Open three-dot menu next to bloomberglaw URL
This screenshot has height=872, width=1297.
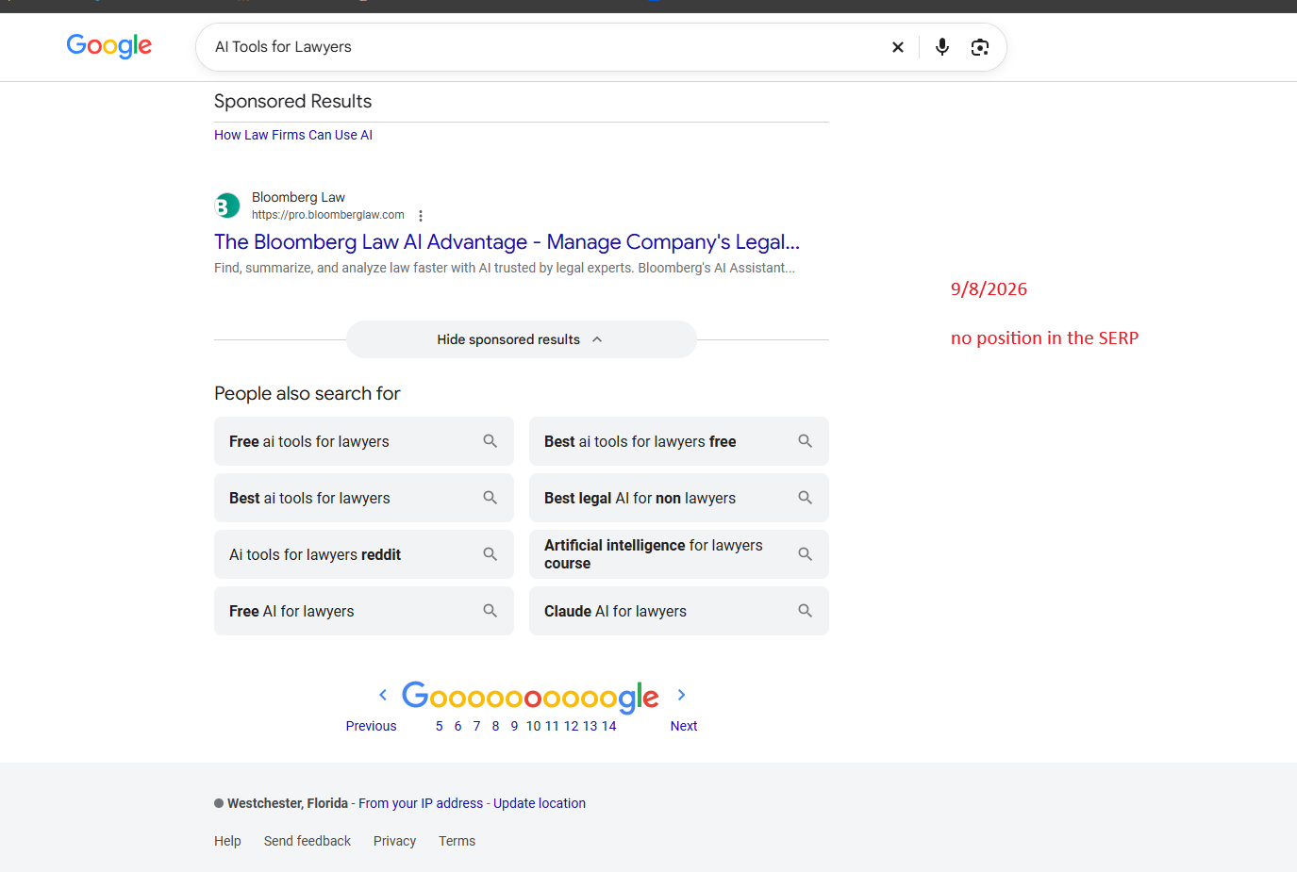pos(421,216)
